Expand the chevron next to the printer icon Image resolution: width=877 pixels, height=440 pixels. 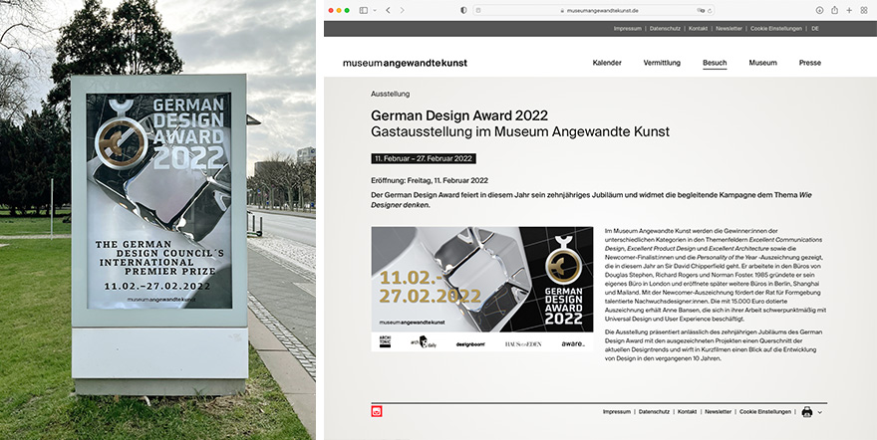[820, 413]
